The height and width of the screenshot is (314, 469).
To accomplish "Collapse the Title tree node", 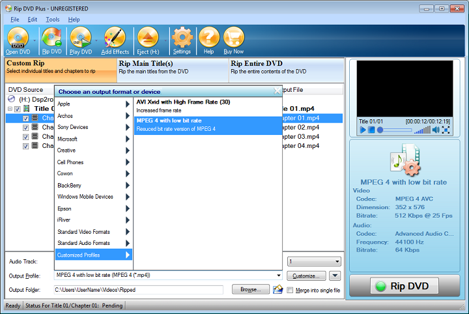I will (x=10, y=109).
